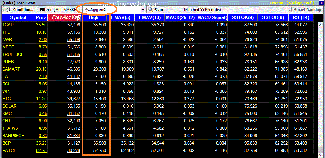Image resolution: width=325 pixels, height=158 pixels.
Task: Select symbol SAMART
Action: click(11, 69)
